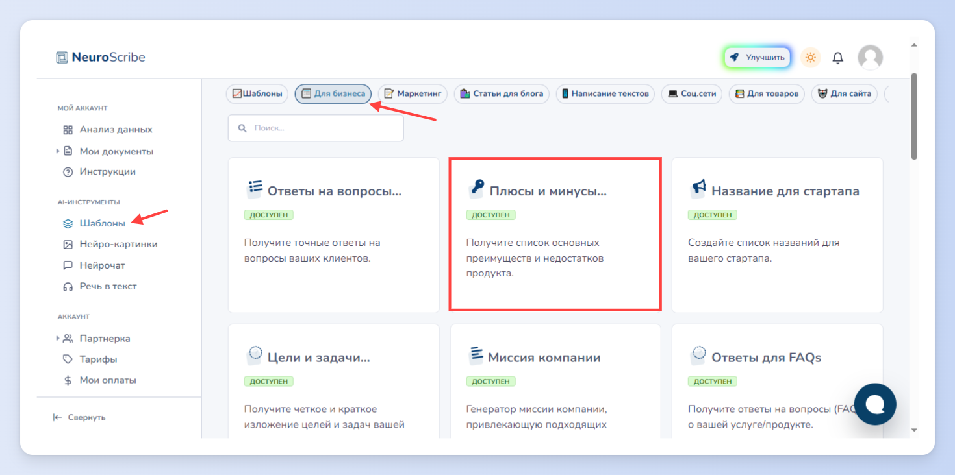The height and width of the screenshot is (475, 955).
Task: Click the scrollbar down arrow
Action: [914, 430]
